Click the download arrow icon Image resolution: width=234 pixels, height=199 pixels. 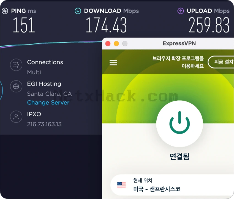(x=78, y=11)
